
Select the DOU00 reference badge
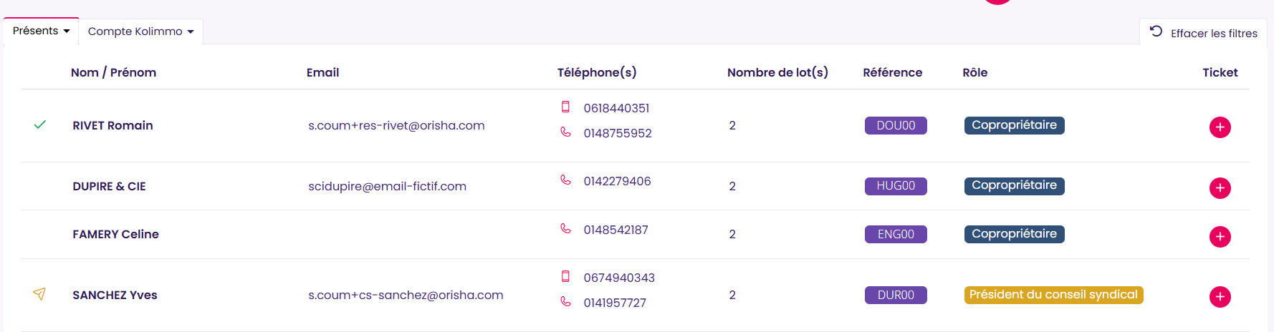[x=896, y=125]
